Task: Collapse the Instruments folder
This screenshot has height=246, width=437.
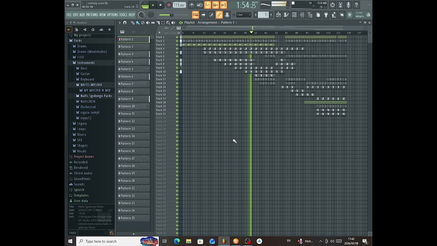Action: [86, 63]
